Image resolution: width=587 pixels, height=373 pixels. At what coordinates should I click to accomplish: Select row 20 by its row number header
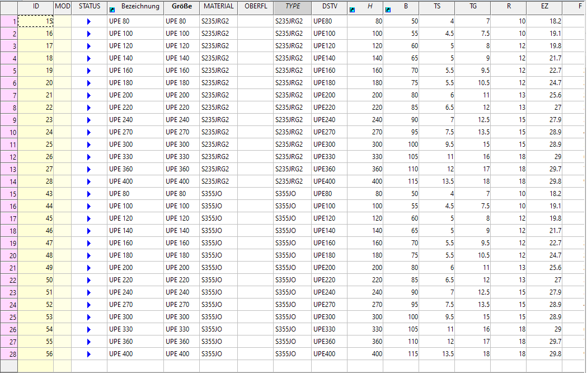[9, 255]
